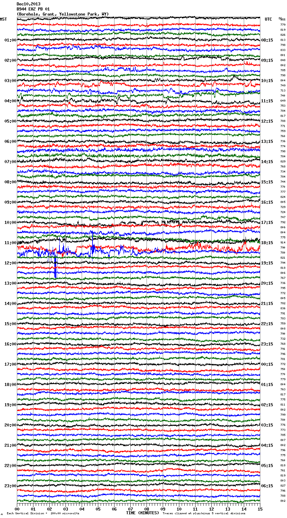Screen dimensions: 287x518
Task: Click the "(Borehole, Grant, Yellowstone Park, WY)" location line
Action: coord(63,14)
